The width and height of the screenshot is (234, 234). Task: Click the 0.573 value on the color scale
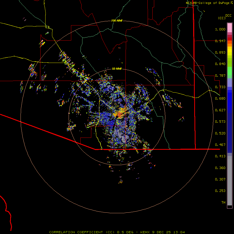[x=220, y=122]
